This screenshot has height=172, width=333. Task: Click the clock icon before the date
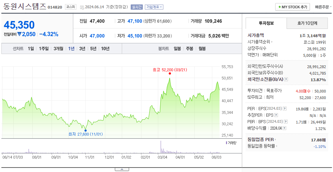point(82,7)
